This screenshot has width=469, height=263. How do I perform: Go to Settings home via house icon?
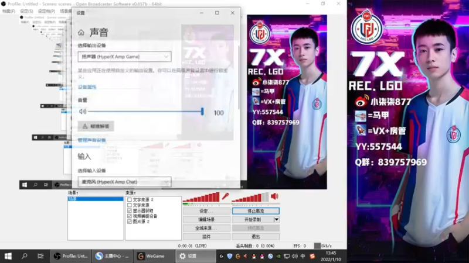[x=81, y=33]
